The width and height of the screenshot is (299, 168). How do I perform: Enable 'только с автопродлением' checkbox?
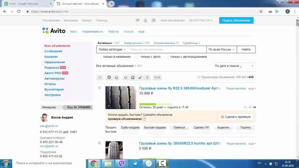click(x=166, y=57)
